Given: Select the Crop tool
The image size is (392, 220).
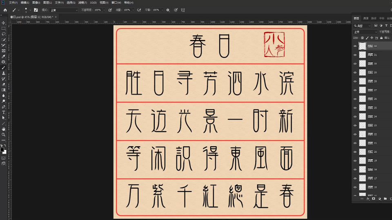Looking at the screenshot, I should 4,45.
